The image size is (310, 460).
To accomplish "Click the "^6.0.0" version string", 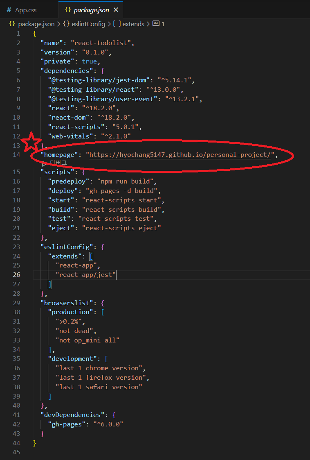I will pos(108,424).
